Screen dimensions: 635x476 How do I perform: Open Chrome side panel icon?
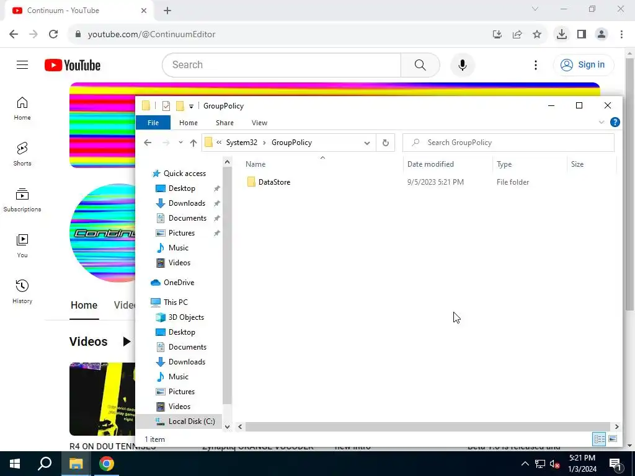(x=582, y=35)
